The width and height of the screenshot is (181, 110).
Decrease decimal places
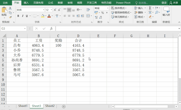(x=101, y=17)
